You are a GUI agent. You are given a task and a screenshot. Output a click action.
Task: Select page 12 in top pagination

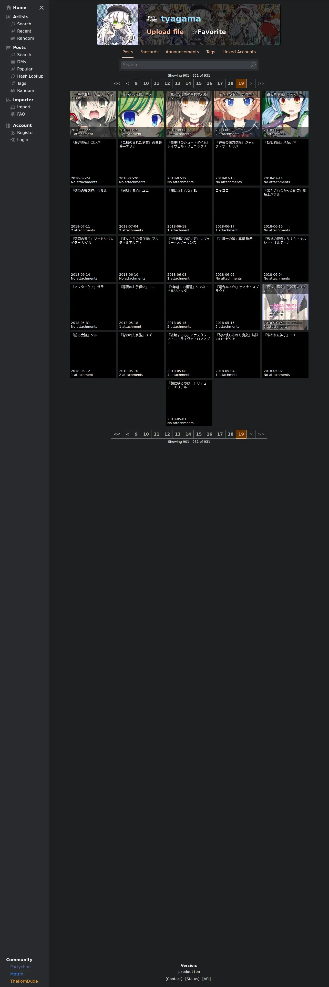click(167, 84)
